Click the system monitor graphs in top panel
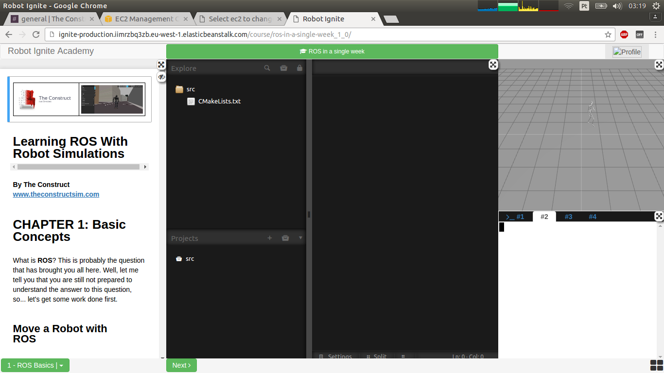This screenshot has width=664, height=373. coord(518,6)
